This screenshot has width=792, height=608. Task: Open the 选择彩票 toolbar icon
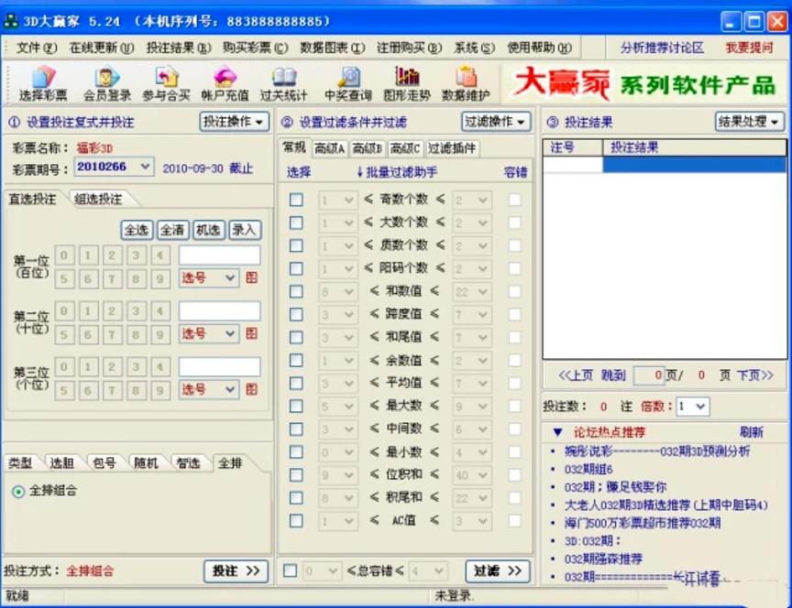point(43,83)
